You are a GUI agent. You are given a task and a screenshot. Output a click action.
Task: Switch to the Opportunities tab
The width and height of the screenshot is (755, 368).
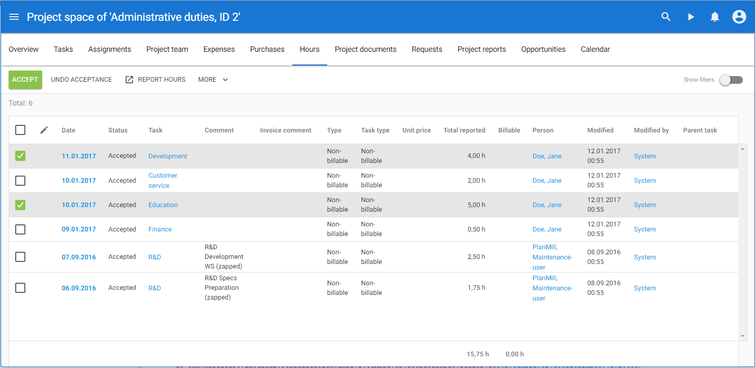click(543, 49)
